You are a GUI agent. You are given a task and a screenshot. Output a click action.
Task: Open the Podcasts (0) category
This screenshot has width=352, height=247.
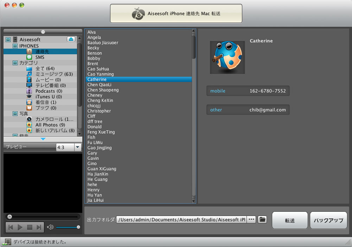click(48, 91)
